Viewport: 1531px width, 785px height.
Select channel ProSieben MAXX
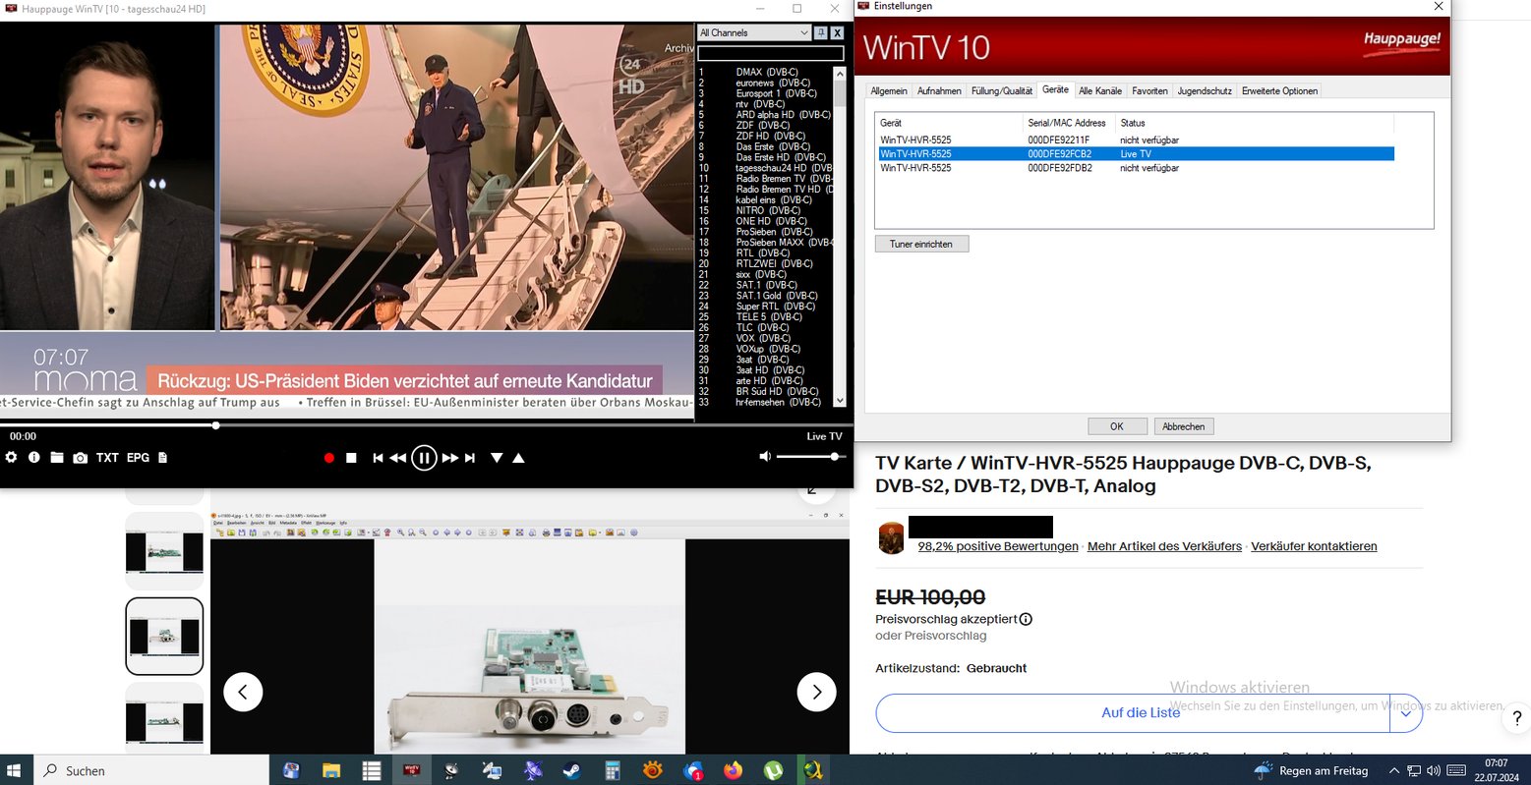point(765,243)
